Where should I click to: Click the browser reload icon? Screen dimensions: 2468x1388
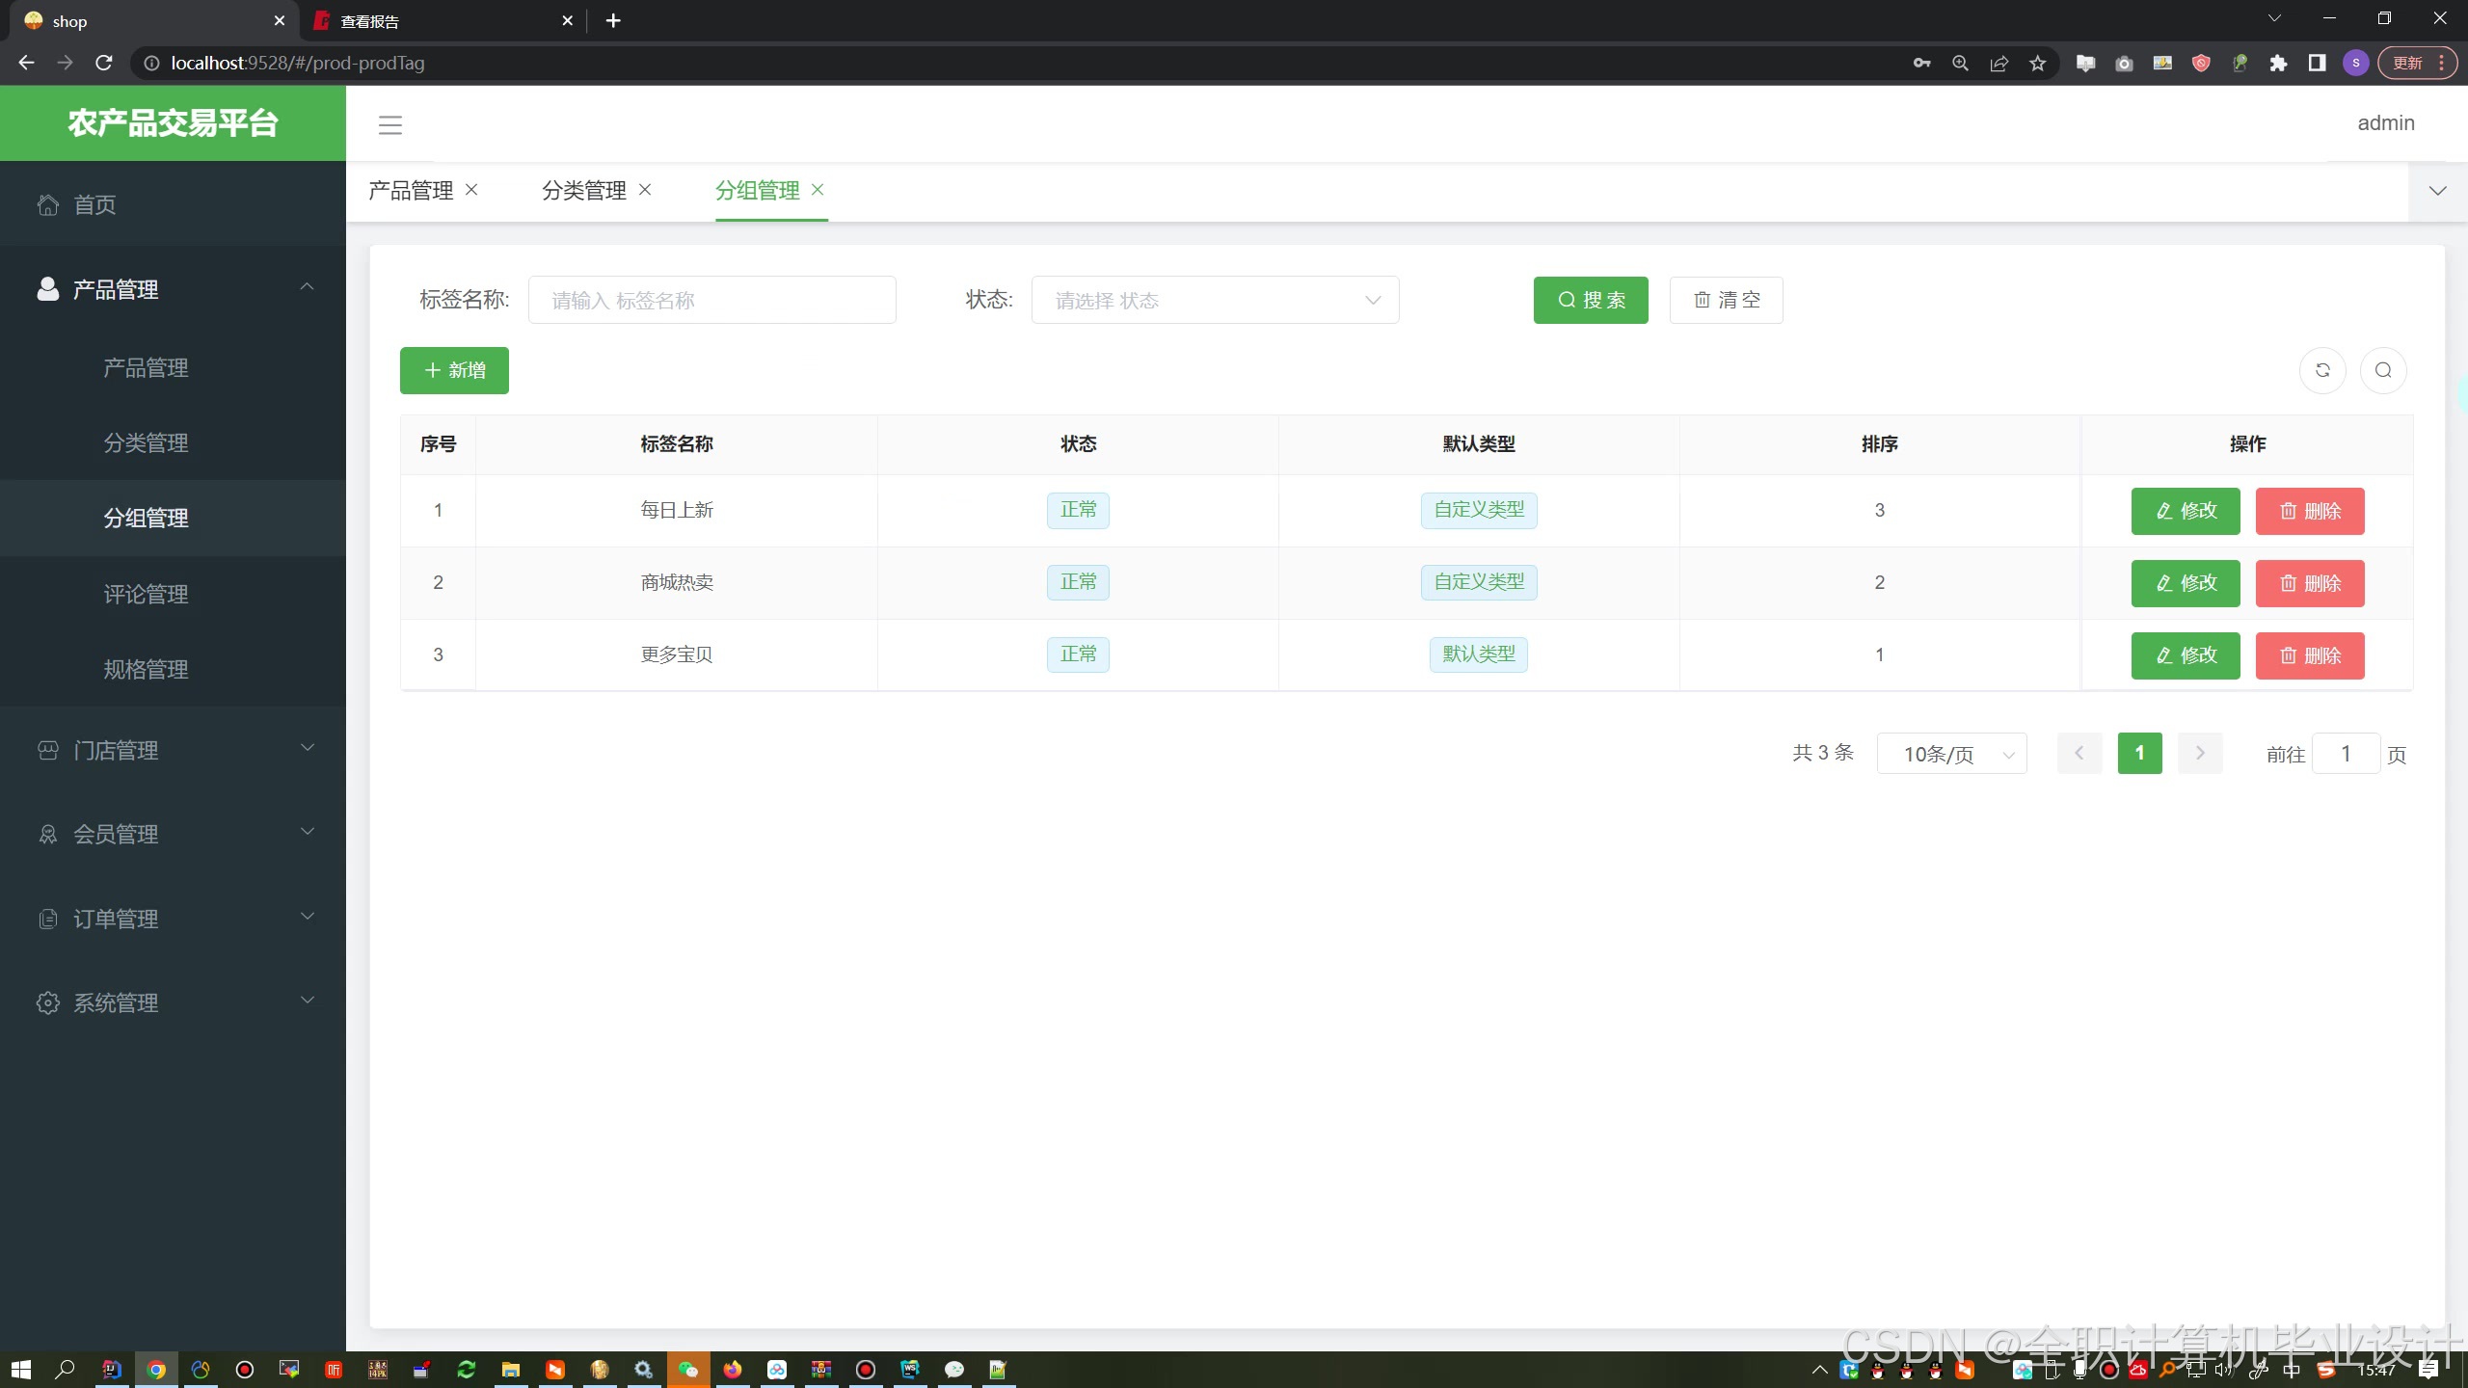click(x=104, y=63)
